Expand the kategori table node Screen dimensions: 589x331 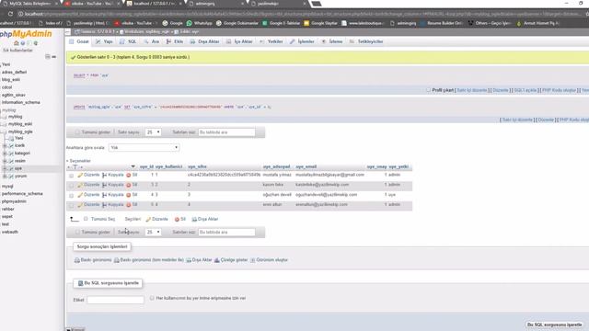5,154
